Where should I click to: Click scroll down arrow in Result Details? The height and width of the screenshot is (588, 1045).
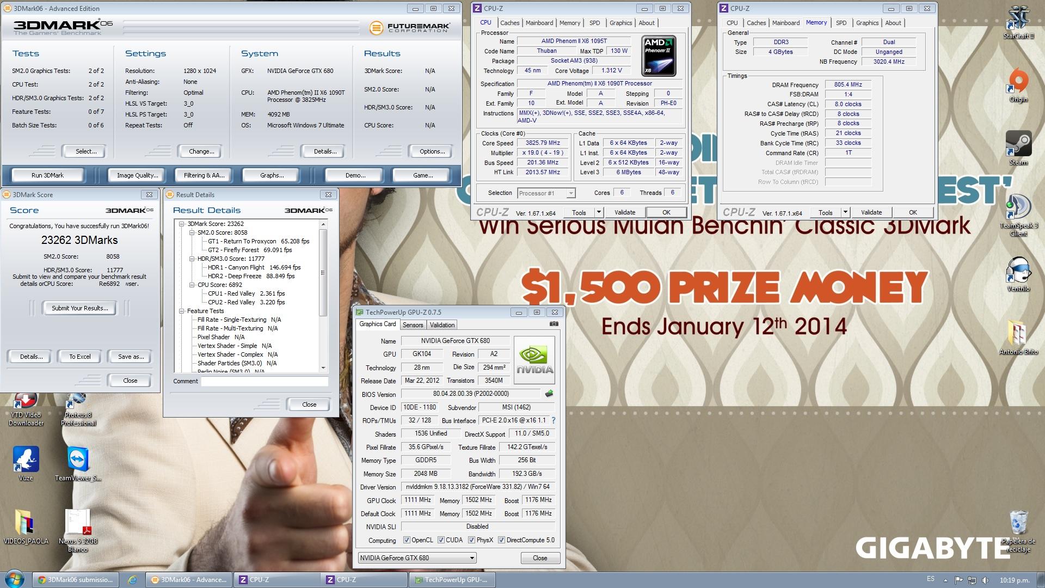click(323, 367)
